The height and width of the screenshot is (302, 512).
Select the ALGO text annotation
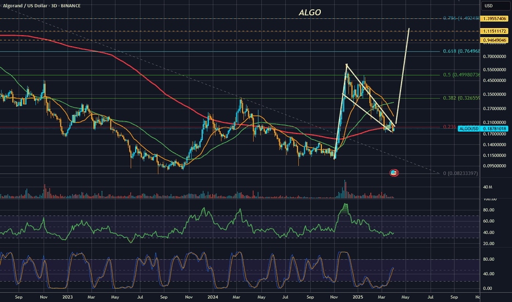click(310, 13)
